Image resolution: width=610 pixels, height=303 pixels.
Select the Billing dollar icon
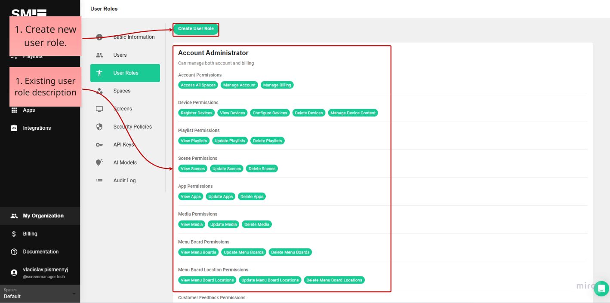[x=14, y=233]
